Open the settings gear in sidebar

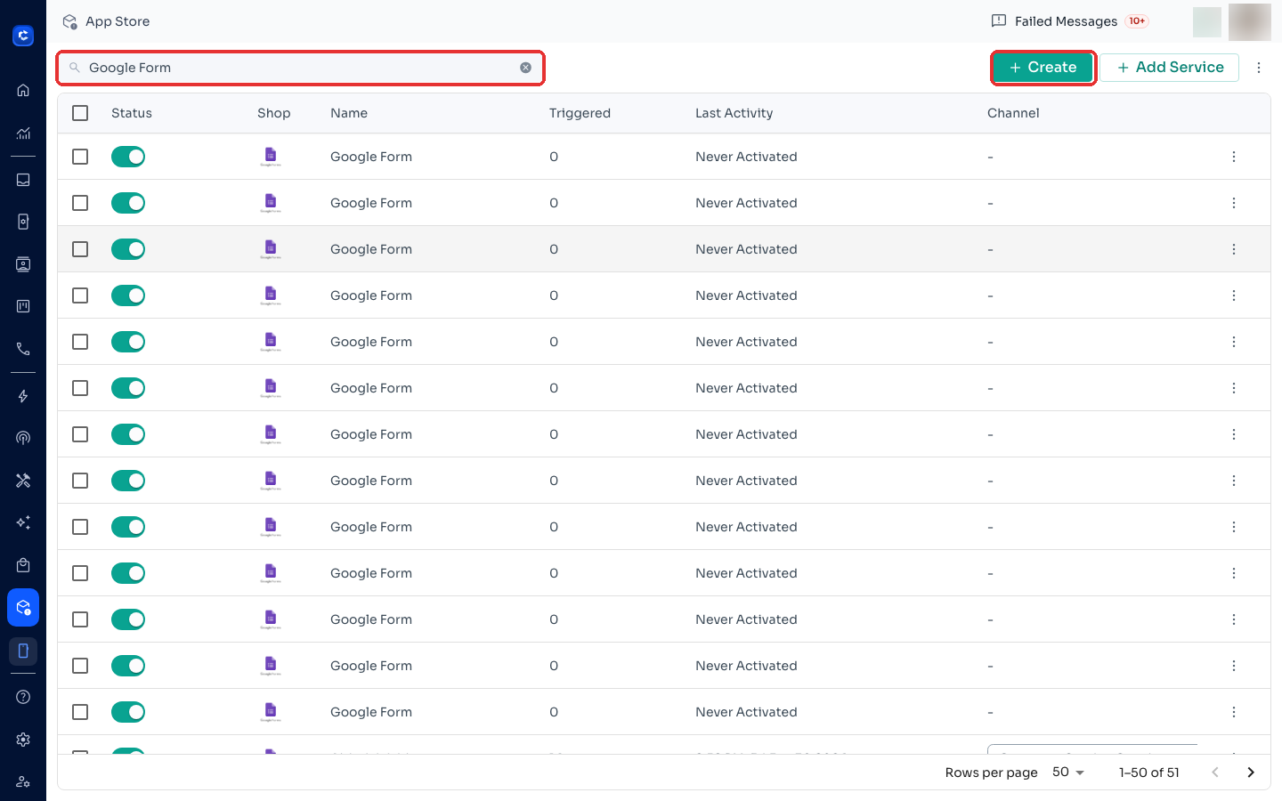pos(23,740)
